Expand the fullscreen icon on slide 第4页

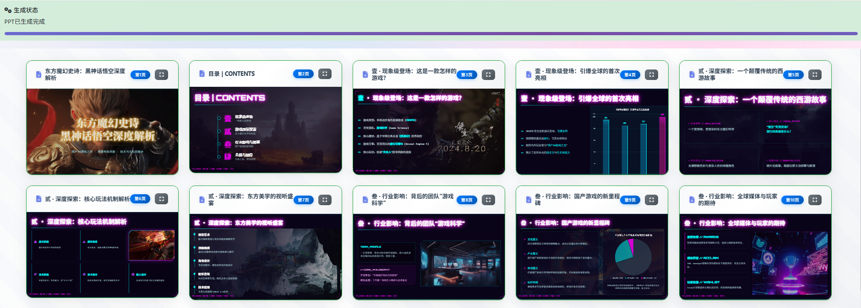pyautogui.click(x=652, y=74)
